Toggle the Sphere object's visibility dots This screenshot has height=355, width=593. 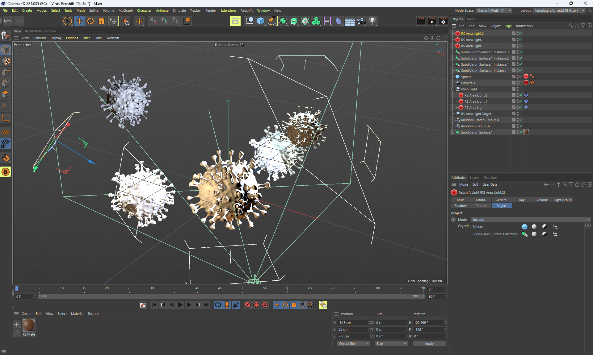518,76
